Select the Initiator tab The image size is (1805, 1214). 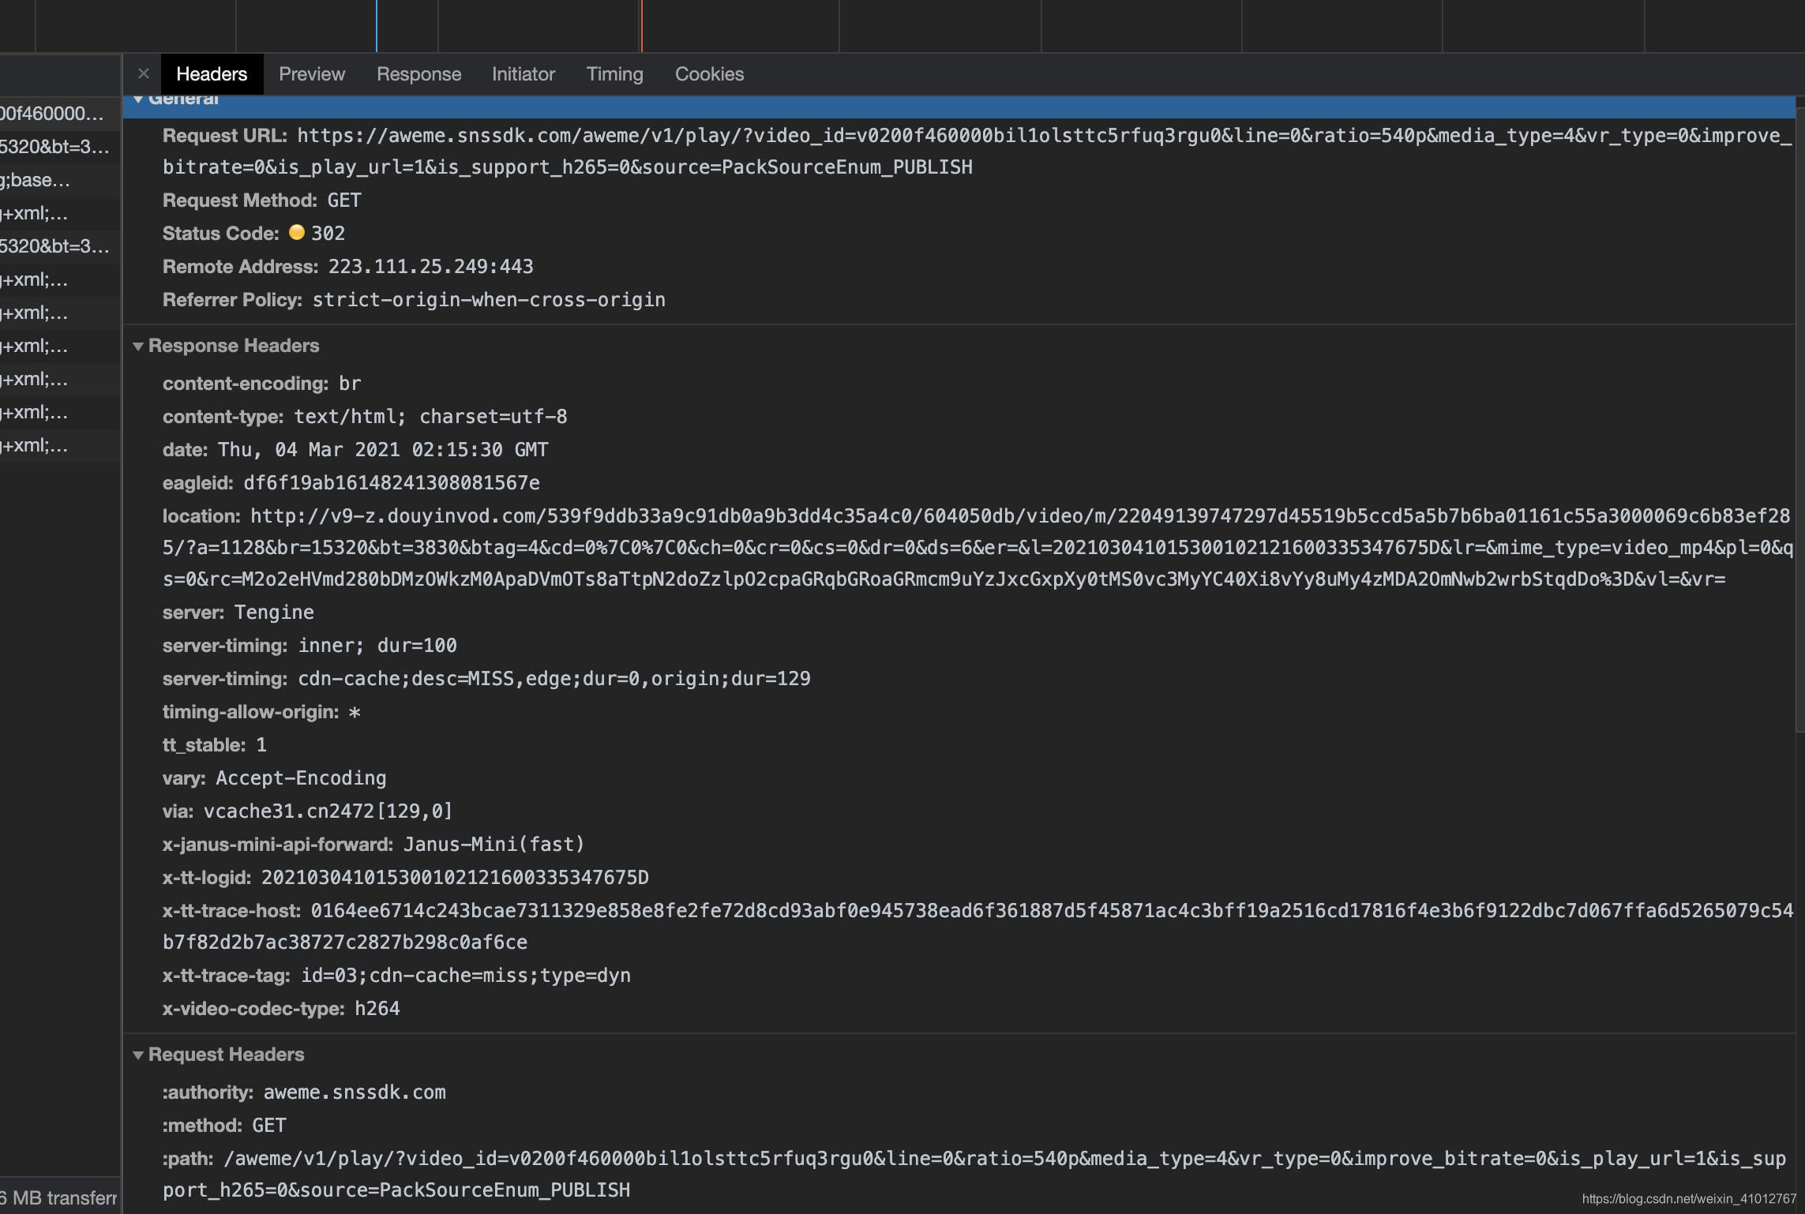point(523,74)
